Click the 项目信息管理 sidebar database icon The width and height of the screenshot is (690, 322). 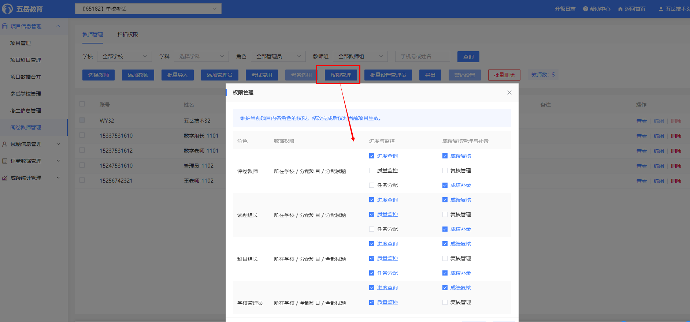coord(5,26)
